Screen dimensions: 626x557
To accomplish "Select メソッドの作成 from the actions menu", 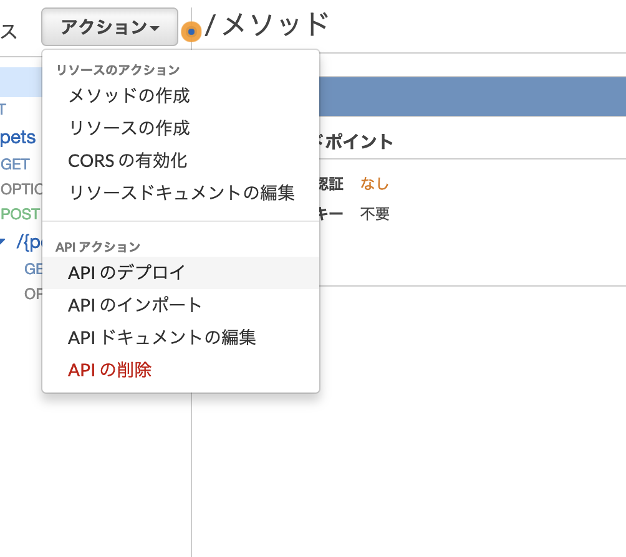I will point(129,96).
